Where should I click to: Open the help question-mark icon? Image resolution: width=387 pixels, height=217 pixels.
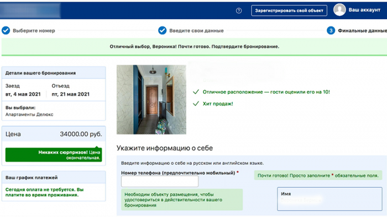click(239, 10)
